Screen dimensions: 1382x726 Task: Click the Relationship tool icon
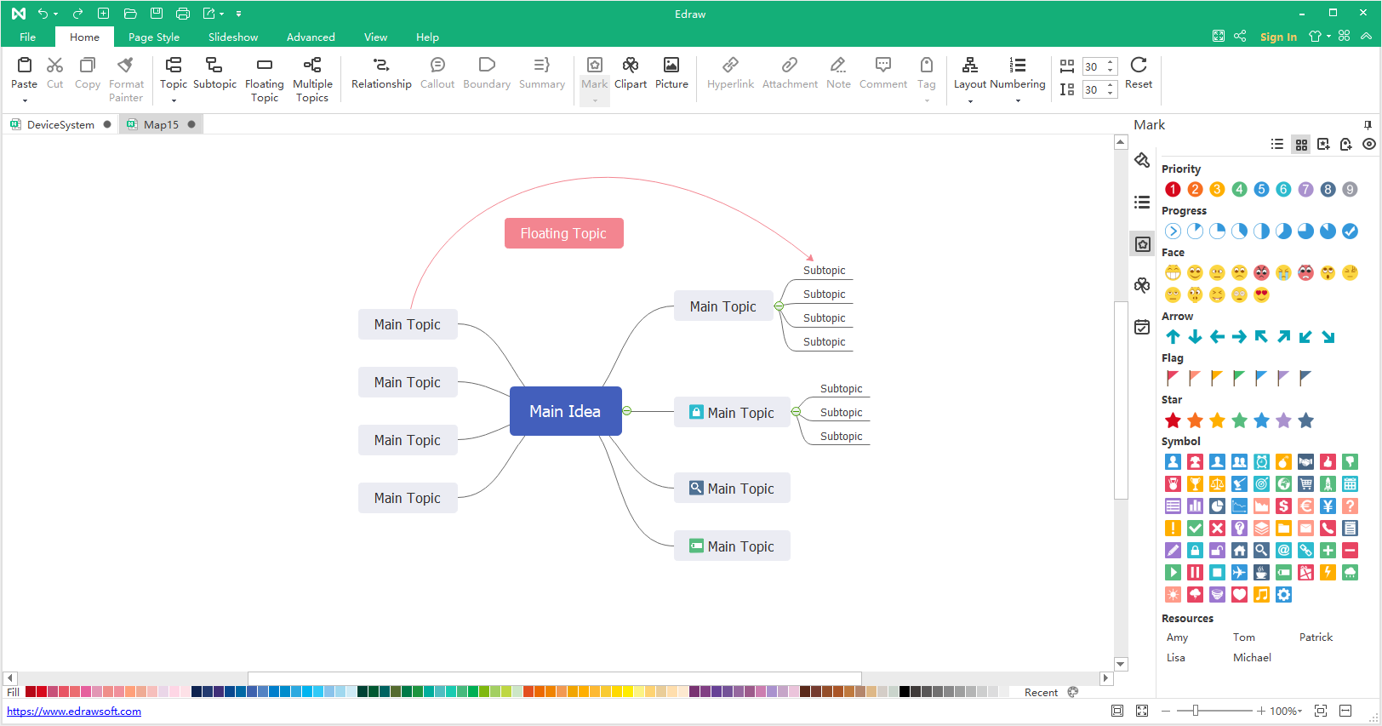[x=380, y=66]
